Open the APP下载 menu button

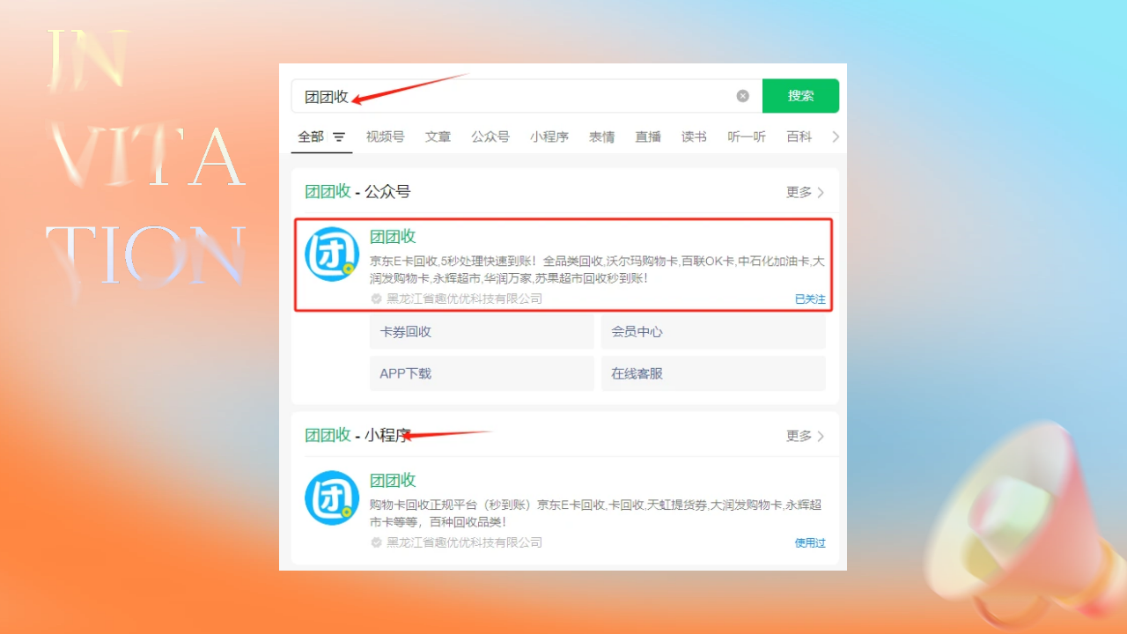click(x=482, y=373)
